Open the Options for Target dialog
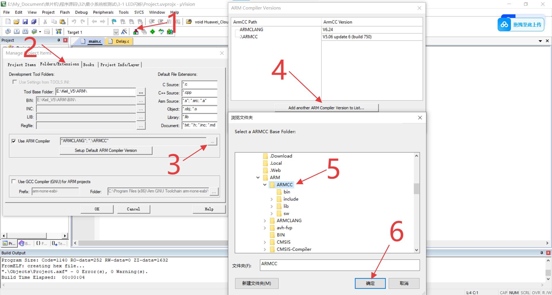The height and width of the screenshot is (295, 552). [124, 32]
